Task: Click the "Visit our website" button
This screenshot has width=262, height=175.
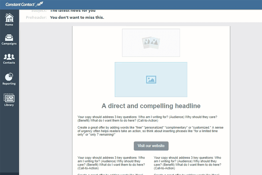Action: pos(151,146)
